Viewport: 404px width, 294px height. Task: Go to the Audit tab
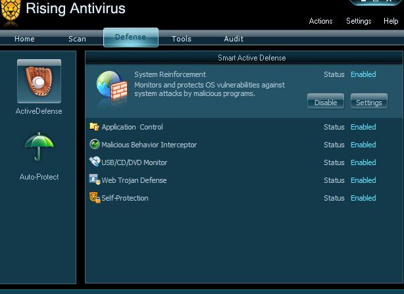tap(234, 39)
